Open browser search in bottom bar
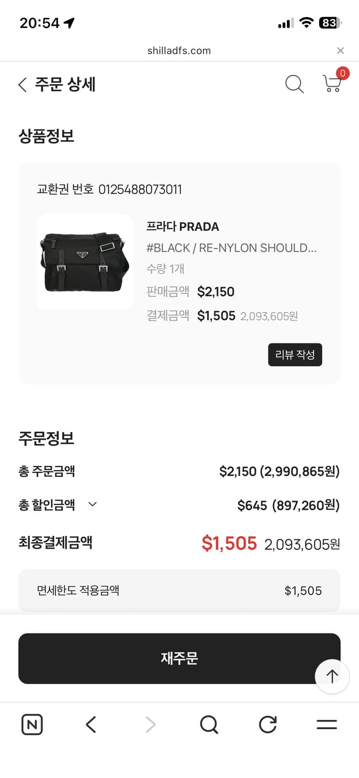This screenshot has height=778, width=359. tap(209, 725)
